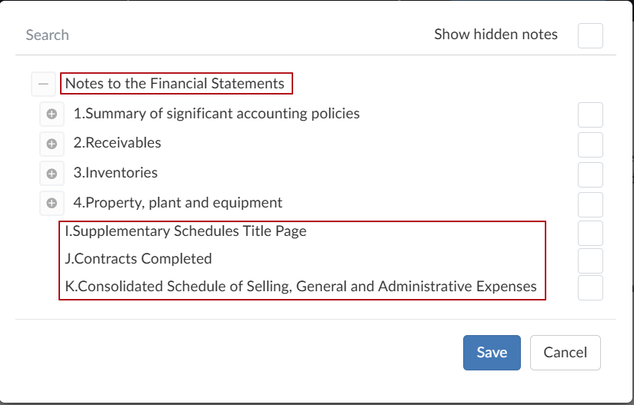This screenshot has width=634, height=405.
Task: Select checkbox for Consolidated Schedule of Expenses
Action: coord(590,287)
